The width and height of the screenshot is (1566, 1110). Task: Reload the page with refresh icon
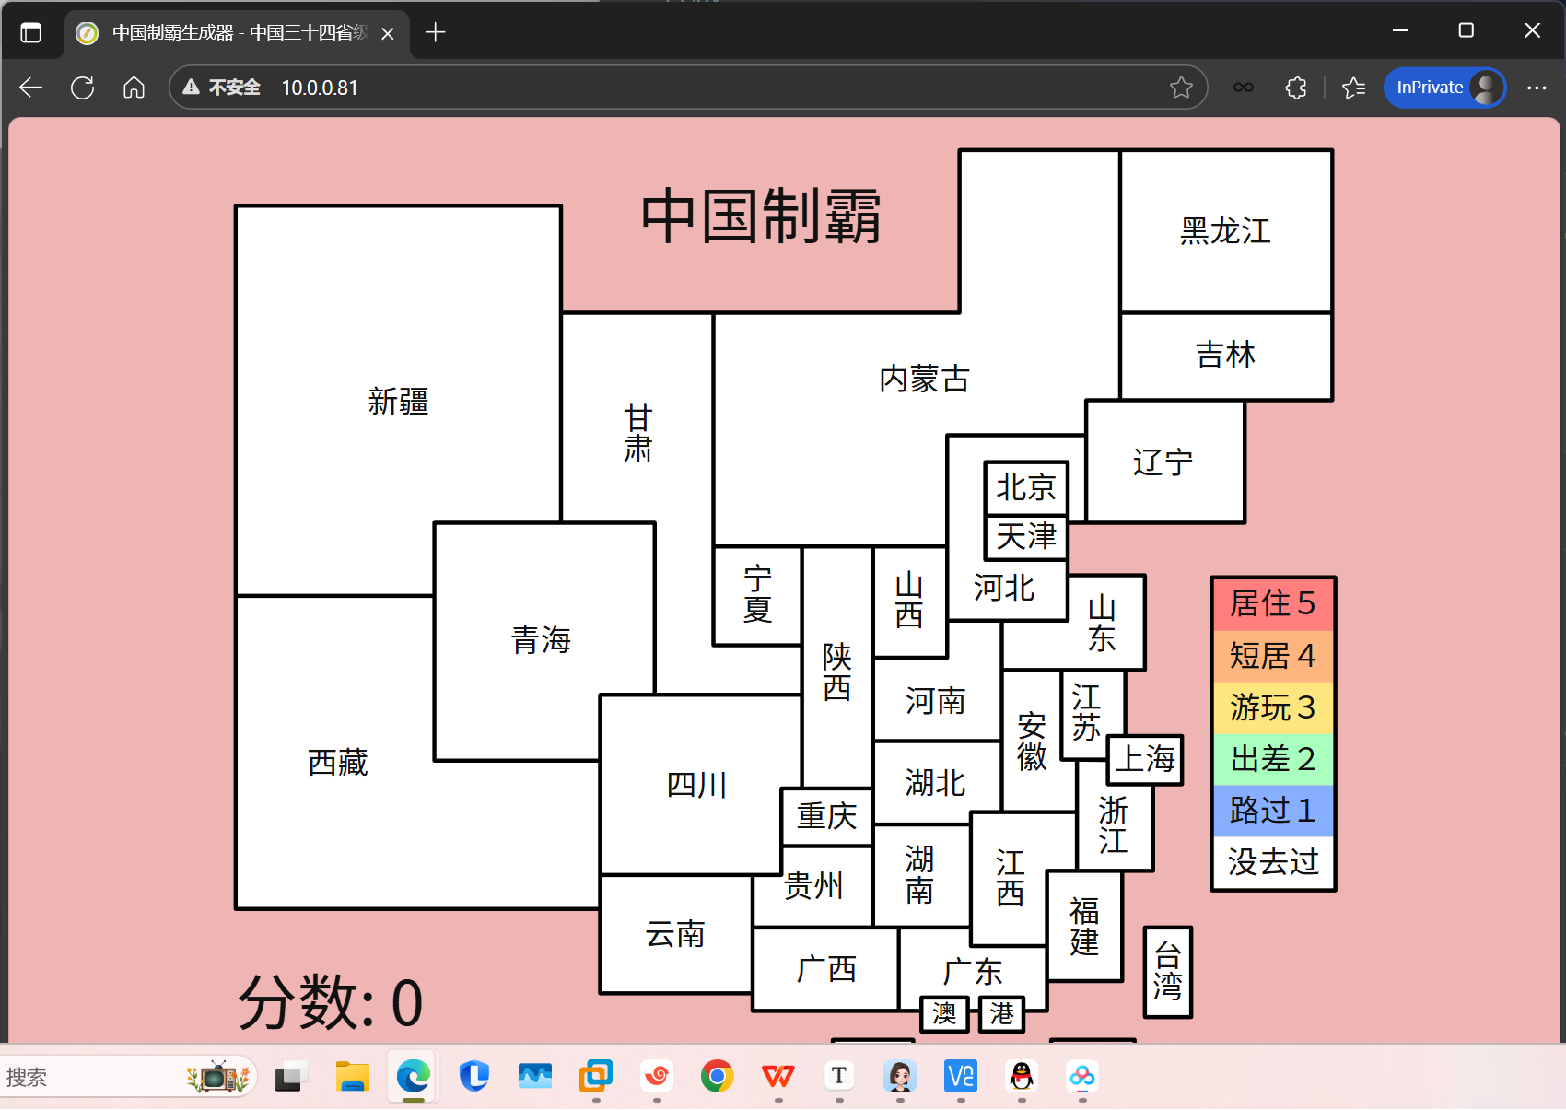point(83,88)
